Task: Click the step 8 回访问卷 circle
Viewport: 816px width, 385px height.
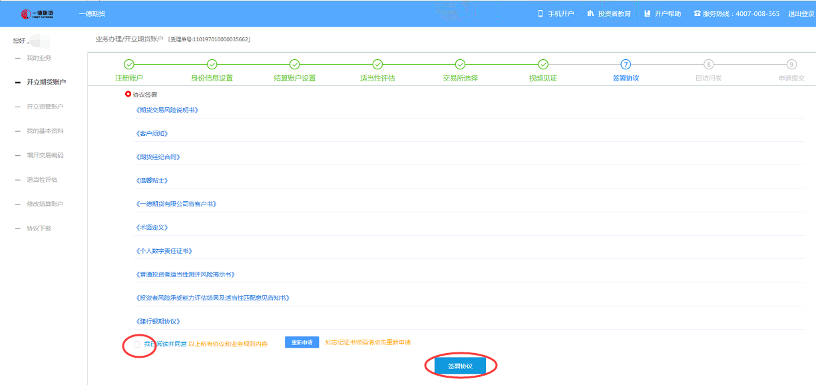Action: (x=708, y=65)
